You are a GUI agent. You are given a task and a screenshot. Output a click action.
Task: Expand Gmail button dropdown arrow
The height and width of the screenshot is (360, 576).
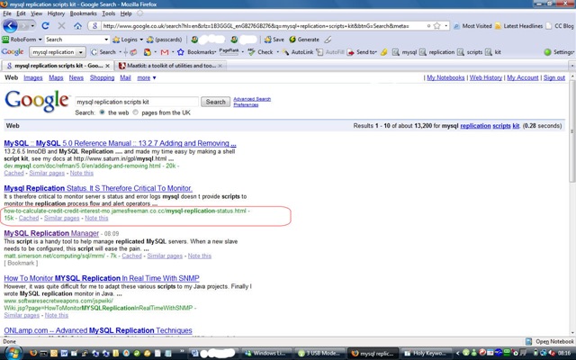[173, 52]
